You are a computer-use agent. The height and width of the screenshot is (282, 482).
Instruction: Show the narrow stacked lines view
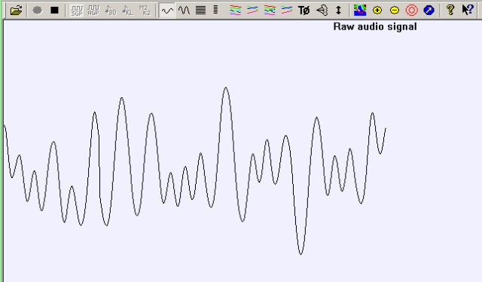pyautogui.click(x=216, y=10)
